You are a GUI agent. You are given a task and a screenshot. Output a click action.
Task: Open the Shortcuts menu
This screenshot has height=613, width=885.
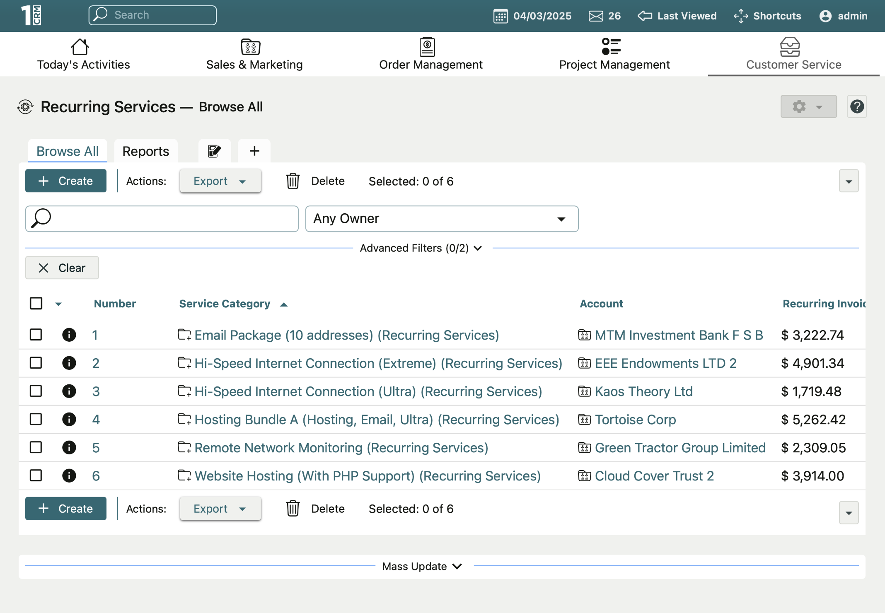coord(767,16)
